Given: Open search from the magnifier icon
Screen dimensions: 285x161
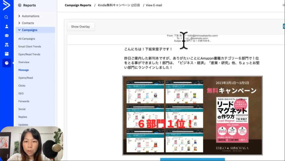Looking at the screenshot, I should tap(6, 17).
